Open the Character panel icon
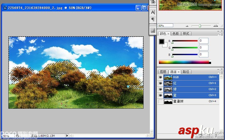This screenshot has width=225, height=140. click(x=153, y=12)
